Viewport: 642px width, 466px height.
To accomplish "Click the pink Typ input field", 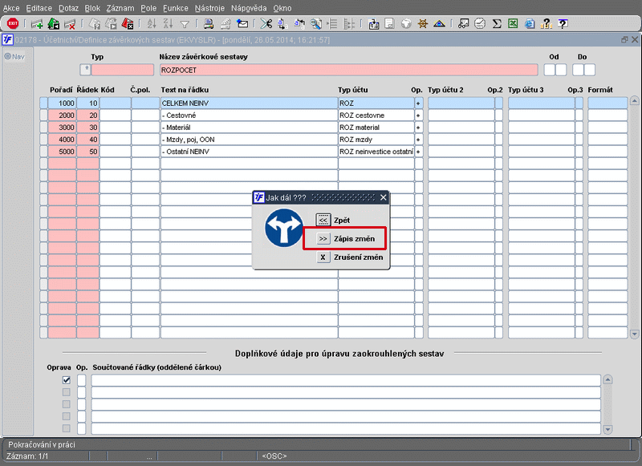I will [123, 70].
